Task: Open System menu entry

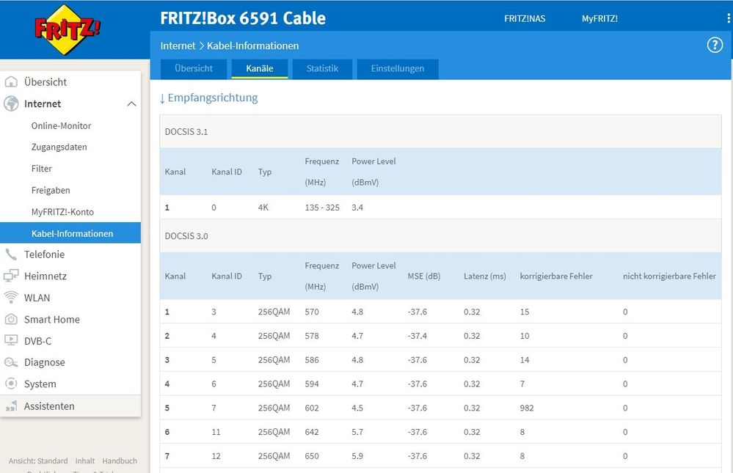Action: click(x=40, y=384)
